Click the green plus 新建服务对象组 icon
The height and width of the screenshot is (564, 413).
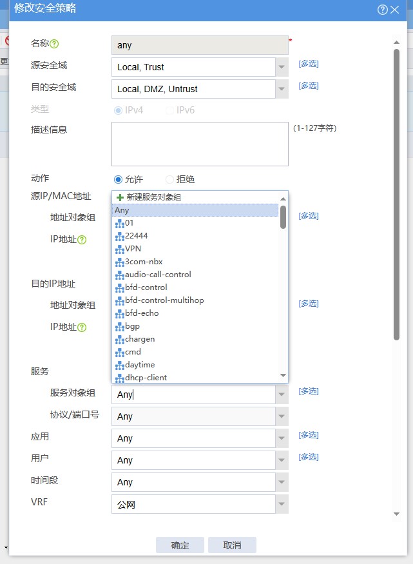[x=120, y=197]
